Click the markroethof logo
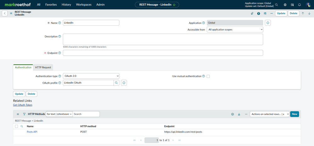 18,5
